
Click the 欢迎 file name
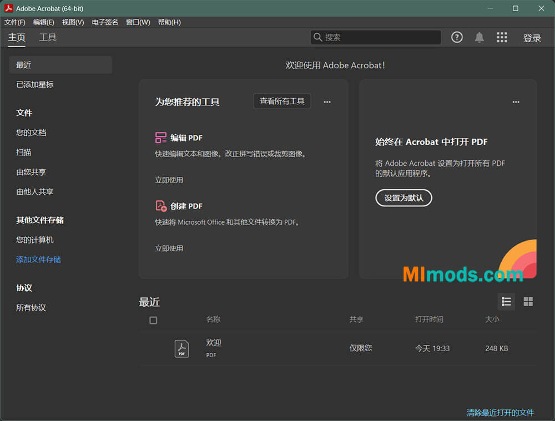[x=214, y=342]
